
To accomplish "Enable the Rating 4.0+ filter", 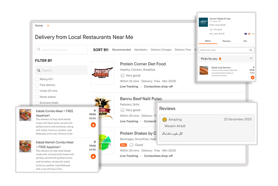I will click(37, 79).
